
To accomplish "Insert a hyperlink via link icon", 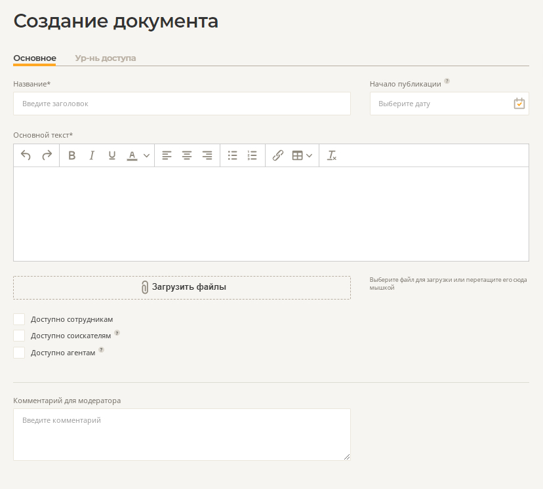I will click(277, 155).
